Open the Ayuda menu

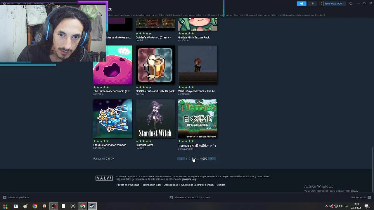pos(51,3)
